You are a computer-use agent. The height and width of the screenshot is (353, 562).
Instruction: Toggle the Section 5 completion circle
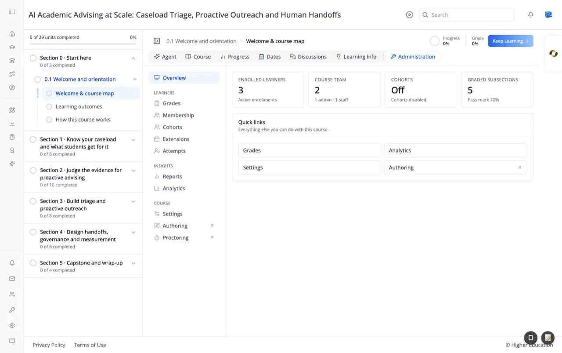33,263
